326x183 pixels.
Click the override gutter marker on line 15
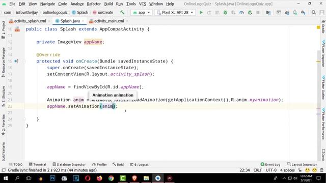point(16,61)
